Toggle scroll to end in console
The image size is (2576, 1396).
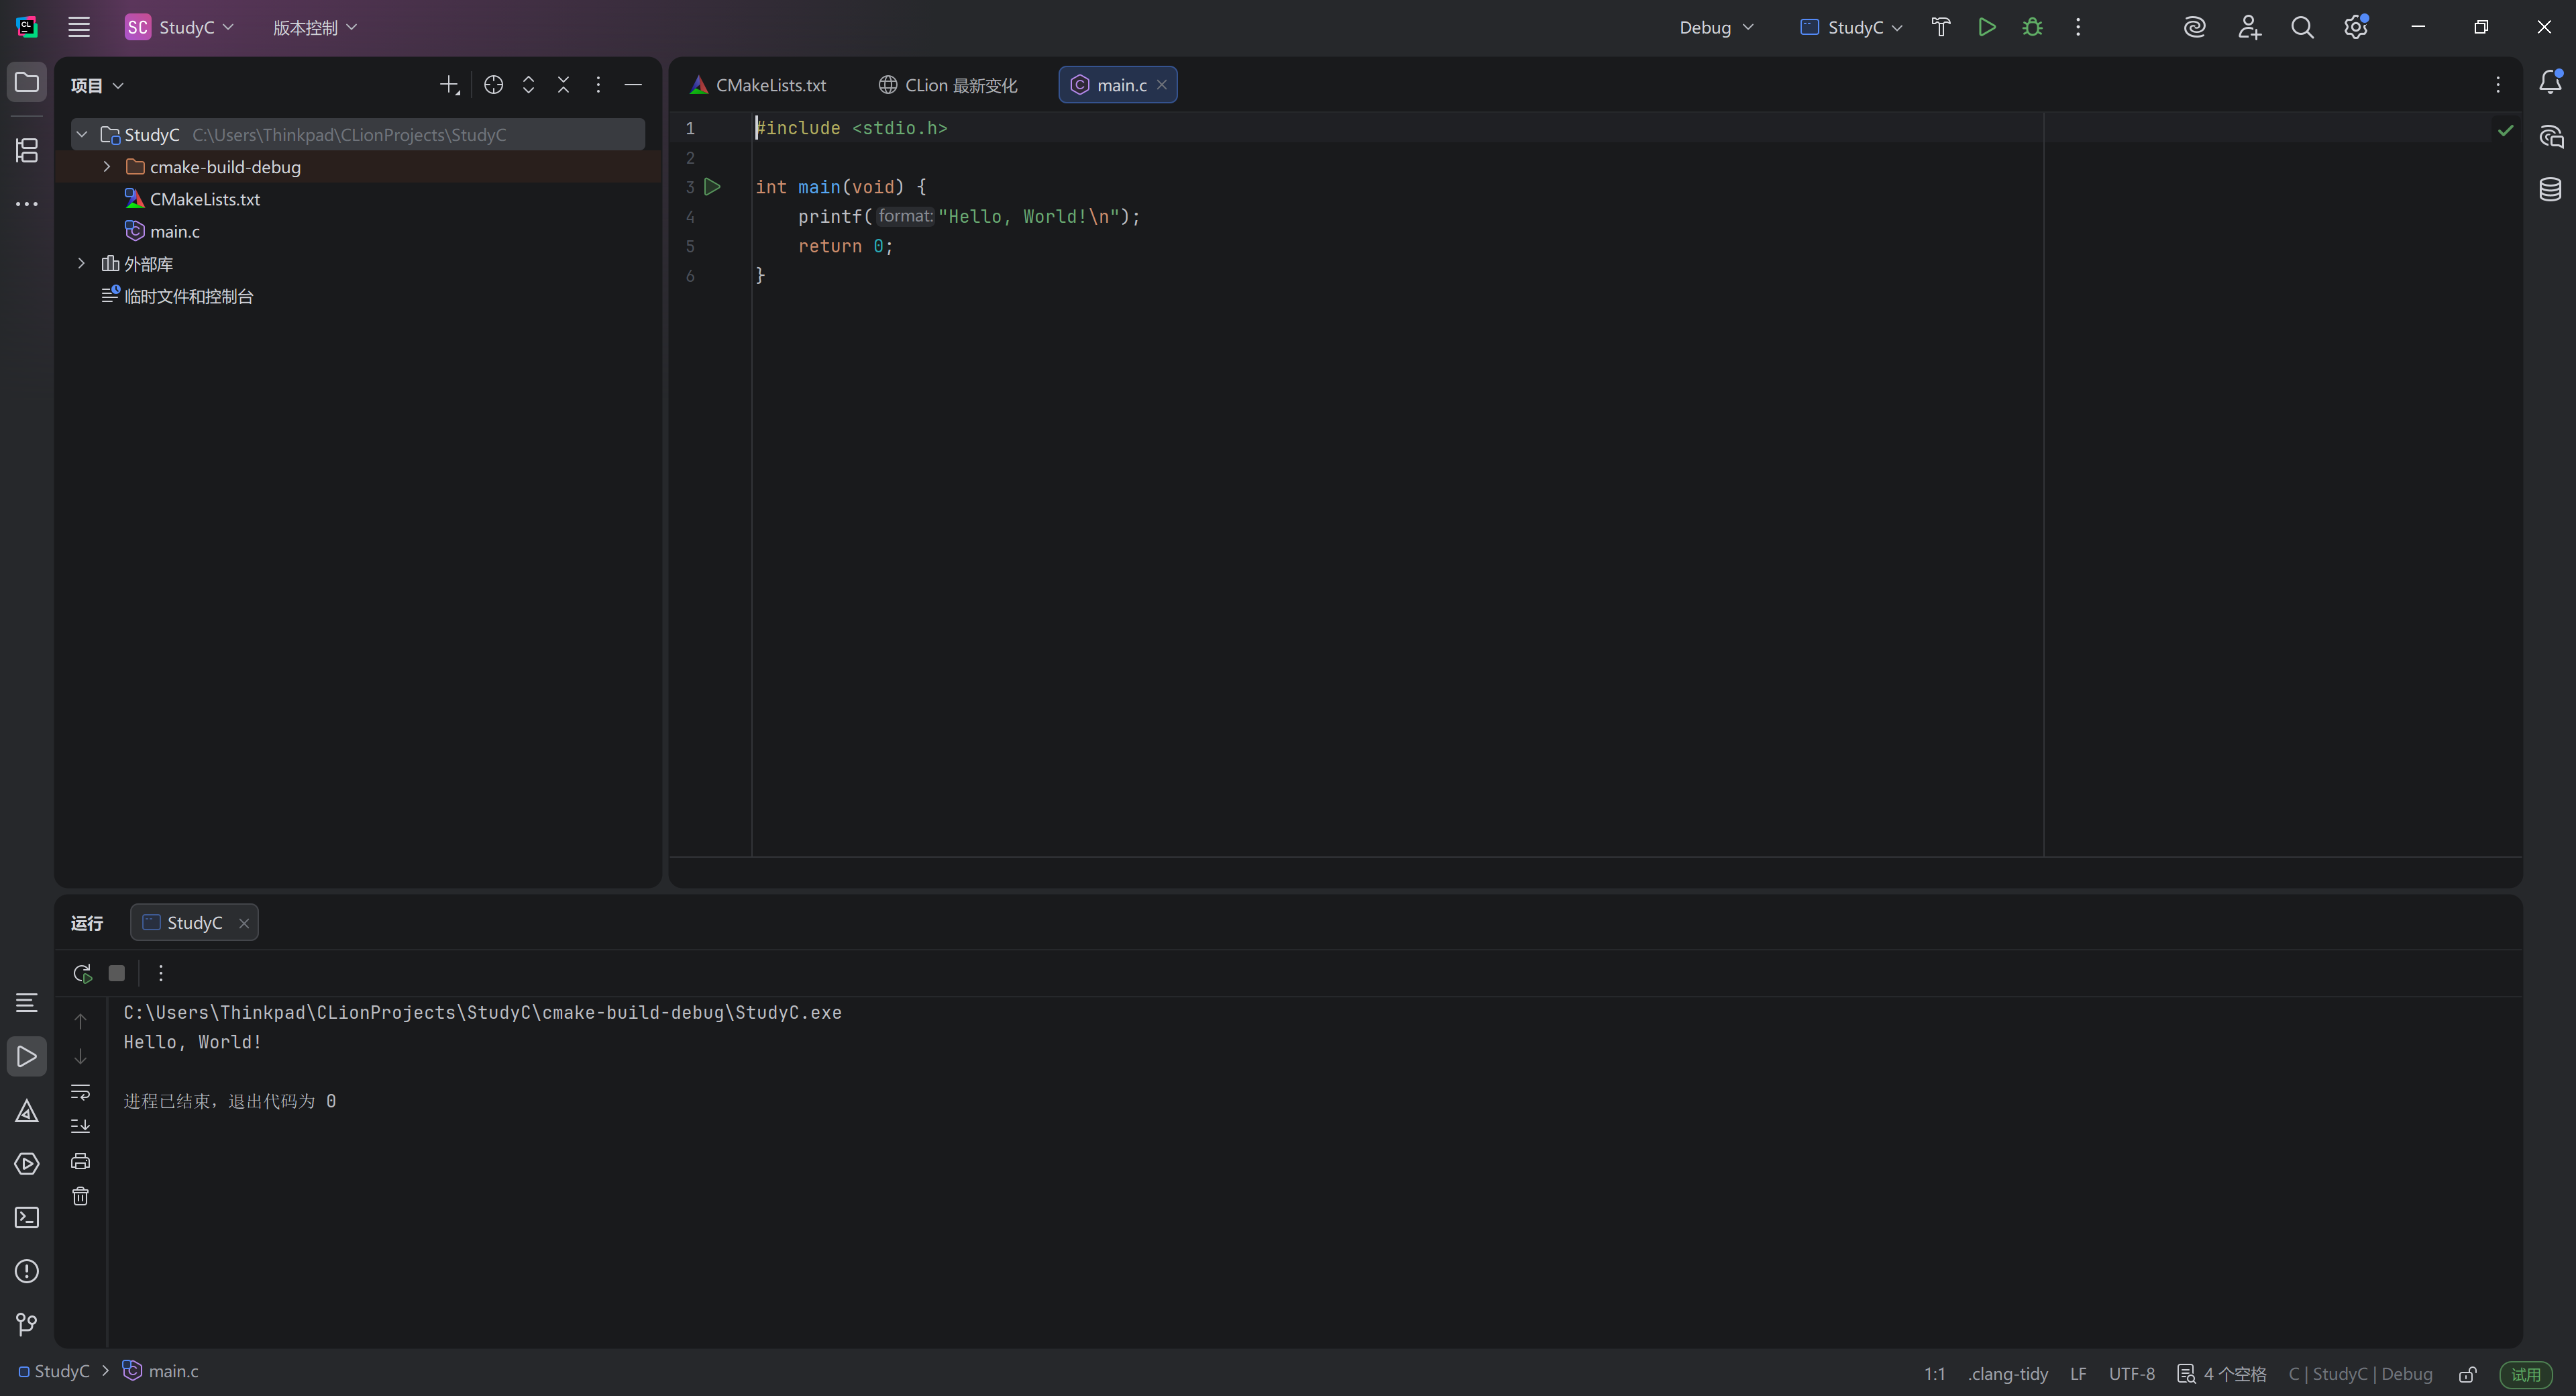coord(80,1126)
